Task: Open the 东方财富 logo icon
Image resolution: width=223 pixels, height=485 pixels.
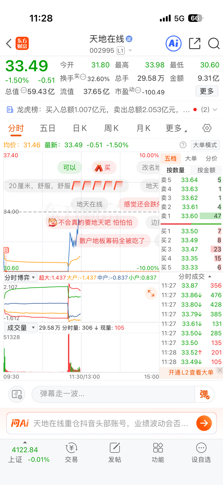Action: [22, 44]
